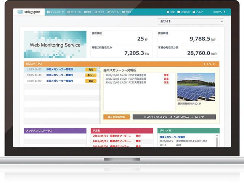Click the ヘルプ question mark icon

coord(194,12)
